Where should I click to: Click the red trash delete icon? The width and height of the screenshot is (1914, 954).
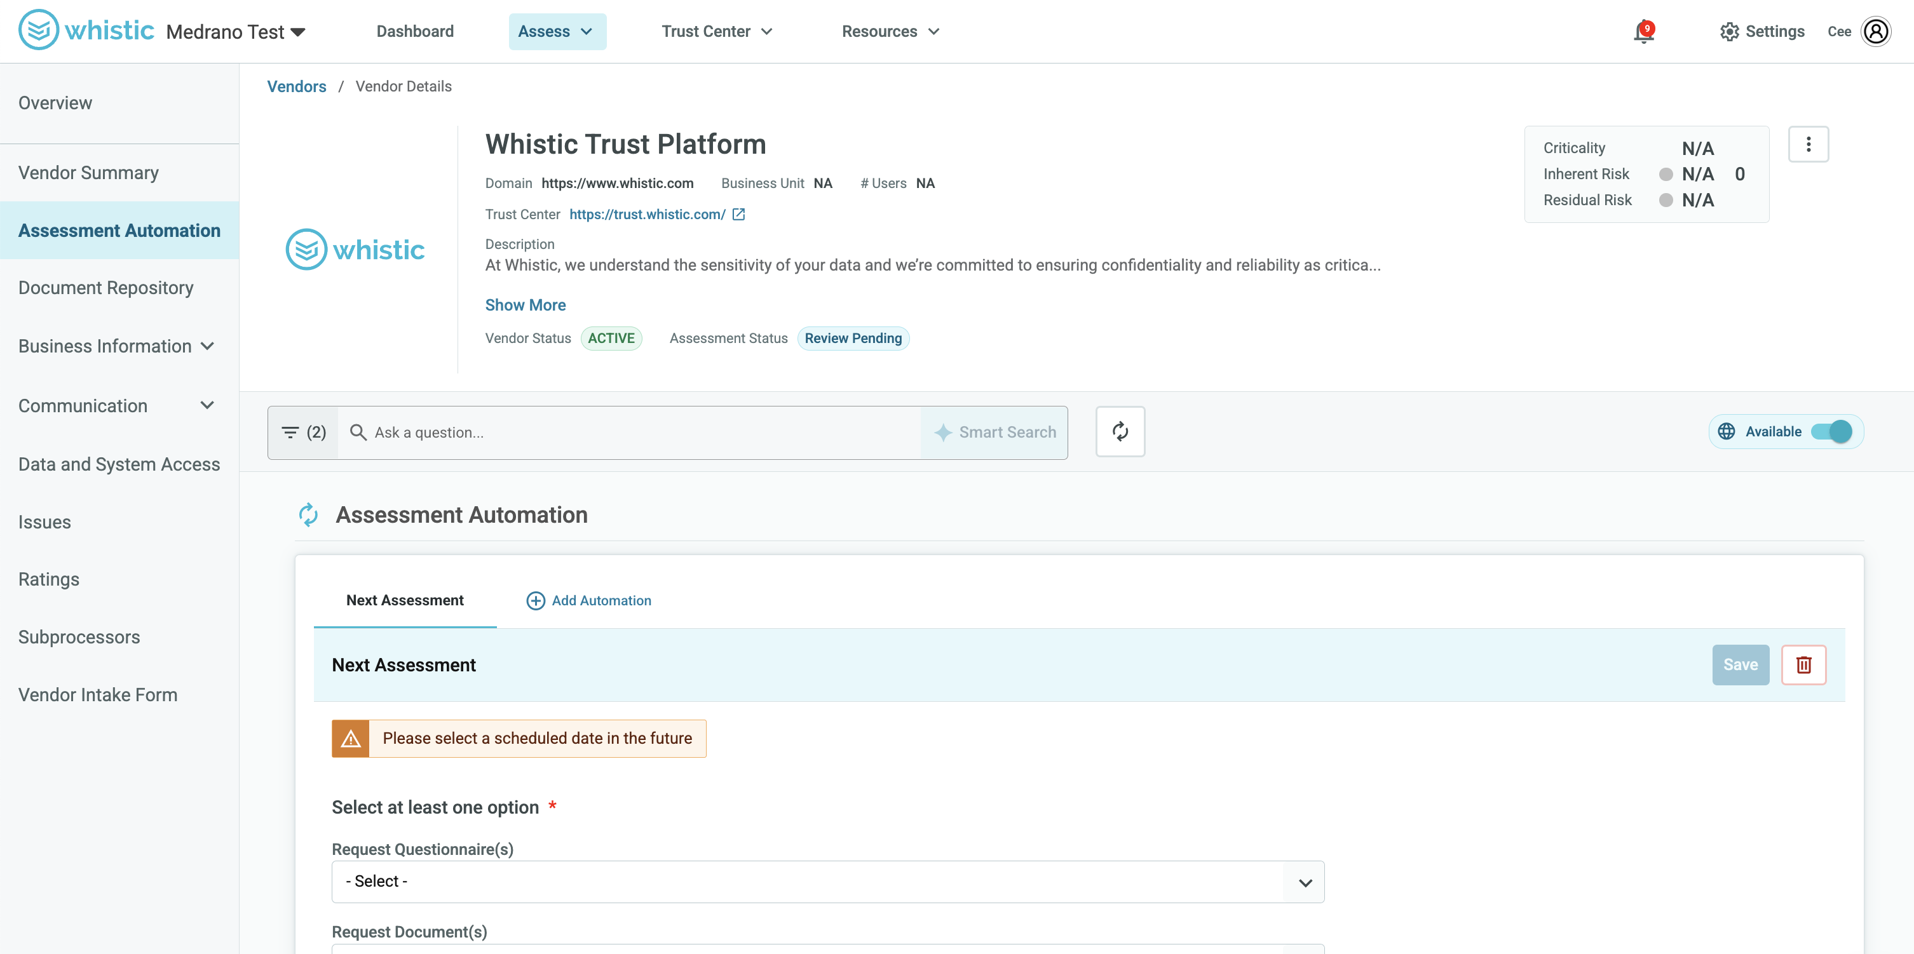coord(1803,664)
